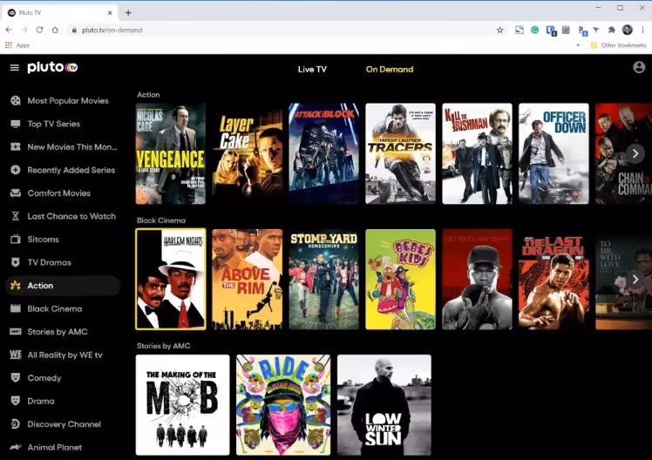Show more Action movies with right arrow

click(x=635, y=153)
